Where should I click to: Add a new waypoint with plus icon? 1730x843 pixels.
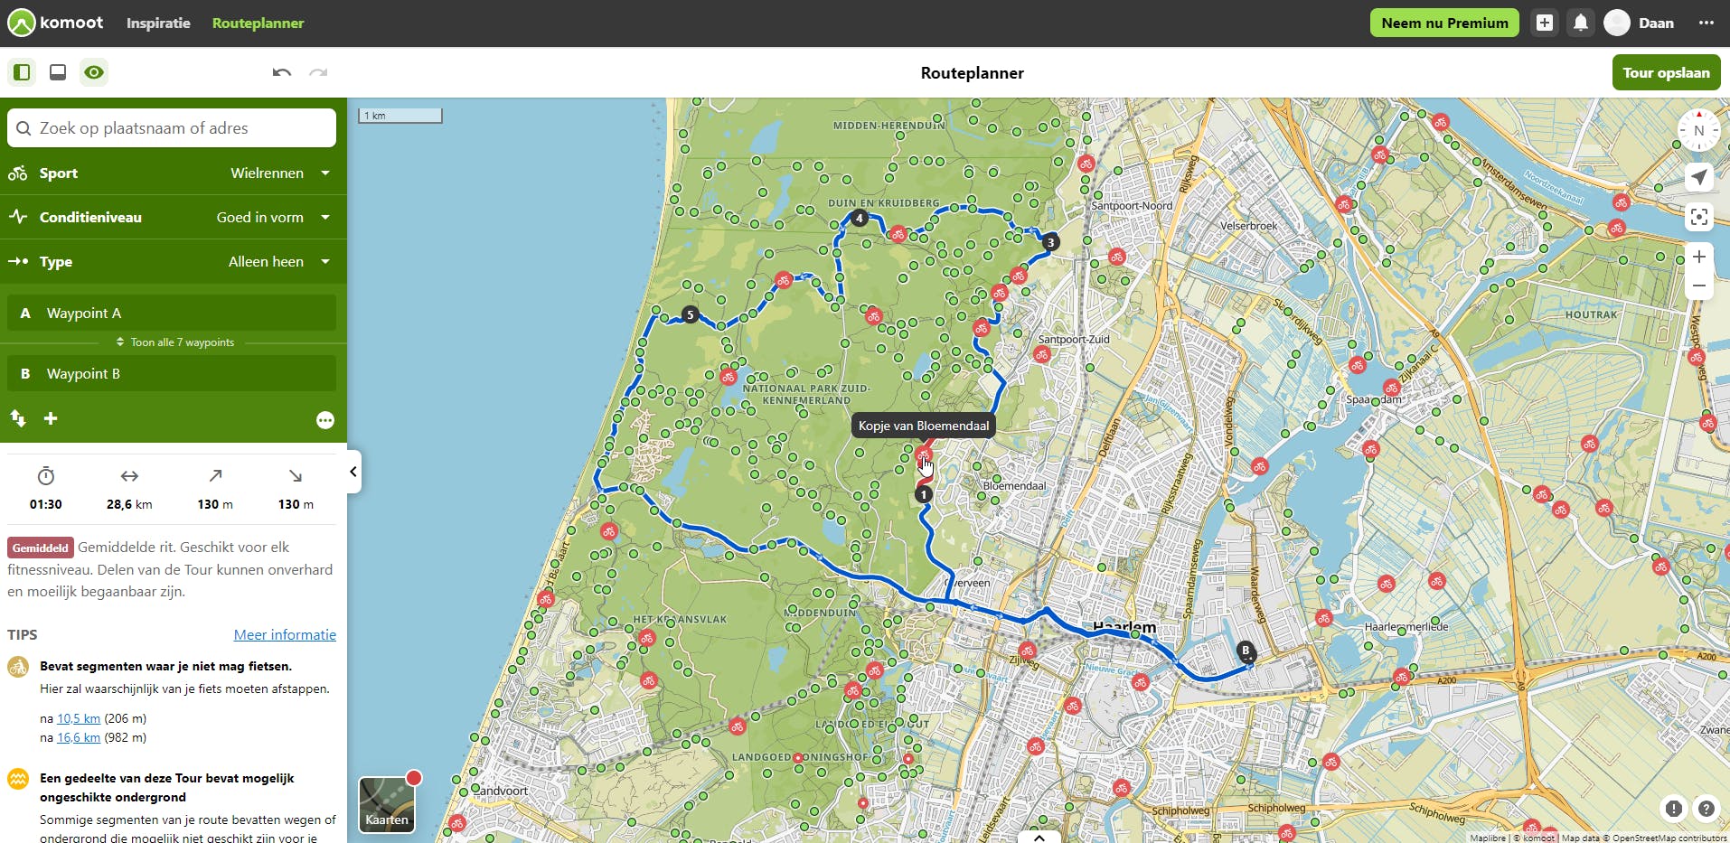pos(51,418)
